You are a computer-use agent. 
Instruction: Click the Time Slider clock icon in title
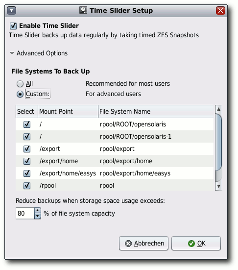click(x=83, y=10)
